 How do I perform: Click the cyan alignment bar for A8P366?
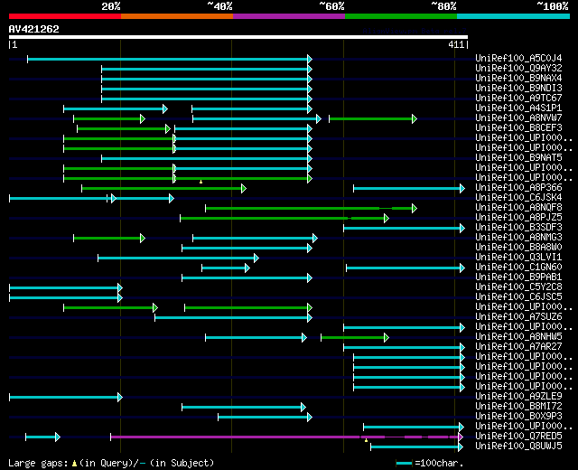click(409, 189)
